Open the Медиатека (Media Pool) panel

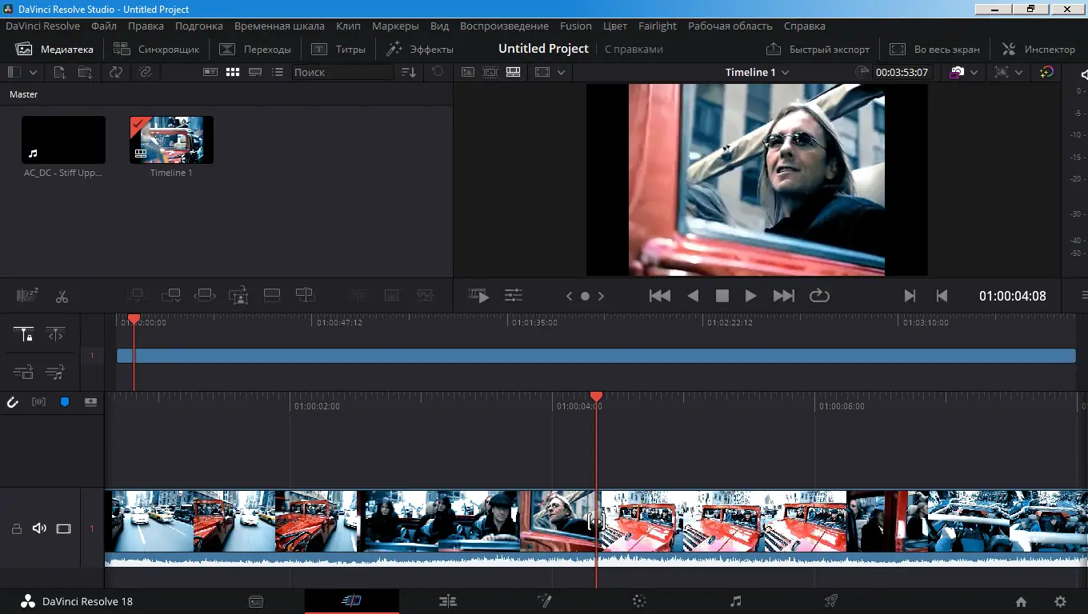point(54,49)
